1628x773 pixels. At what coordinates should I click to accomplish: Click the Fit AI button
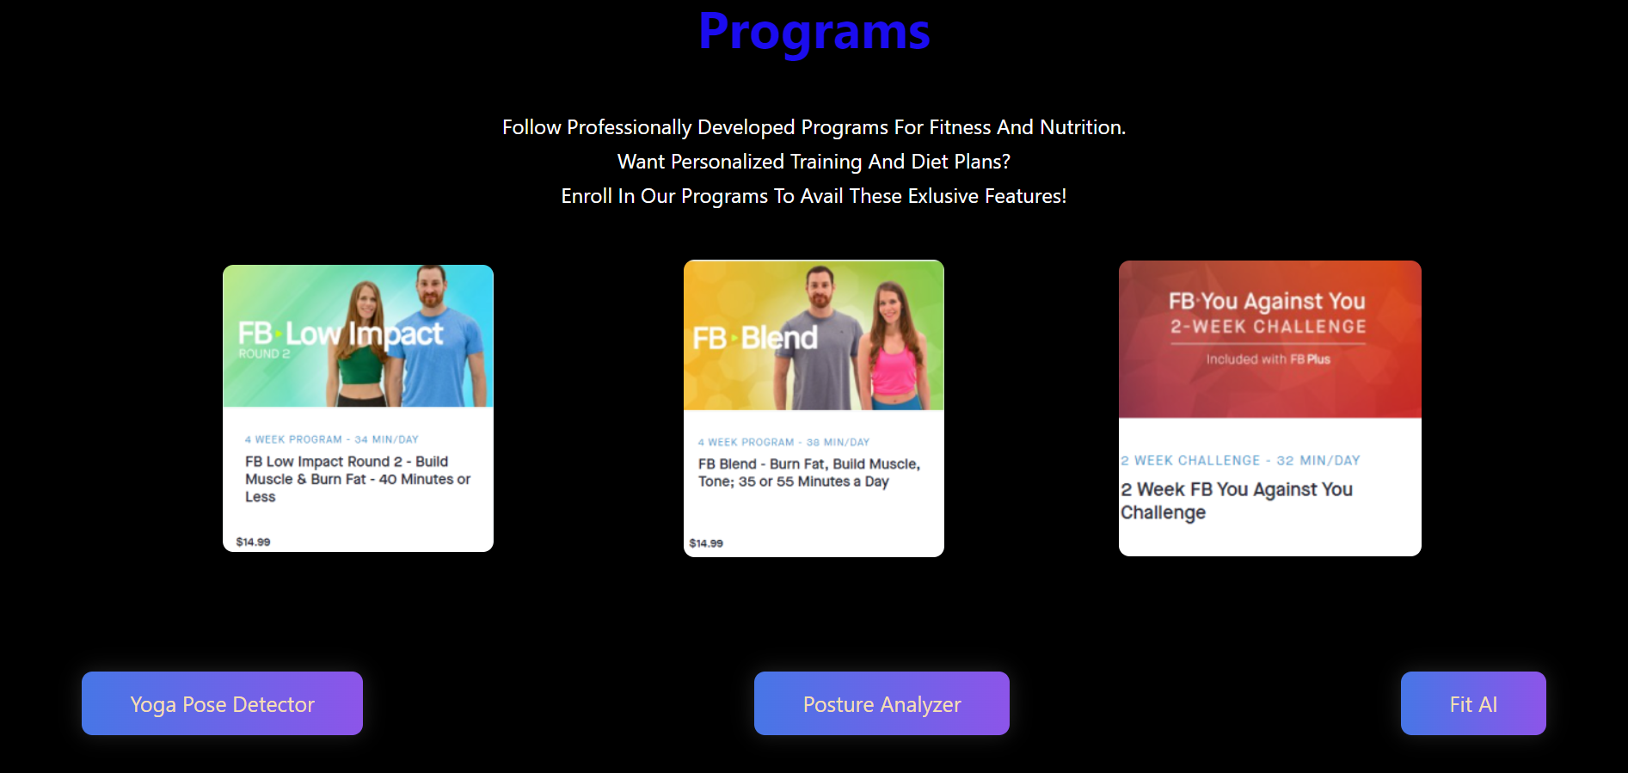coord(1473,703)
